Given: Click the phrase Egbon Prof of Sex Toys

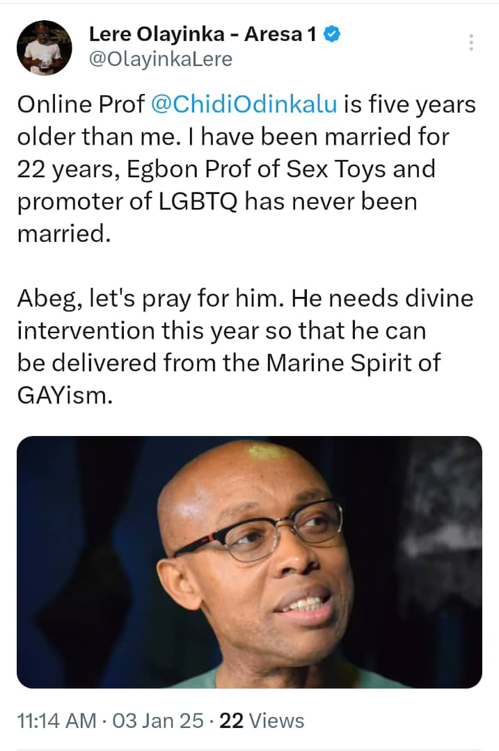Looking at the screenshot, I should pyautogui.click(x=238, y=169).
